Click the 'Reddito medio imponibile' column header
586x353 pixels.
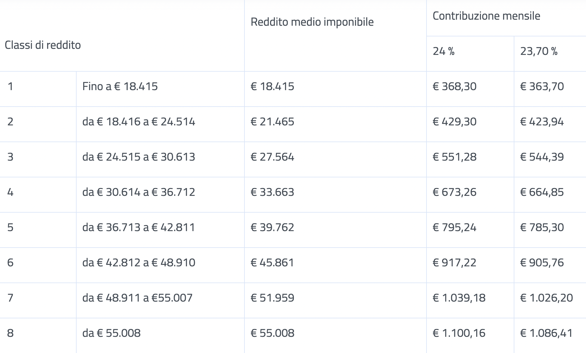click(312, 22)
